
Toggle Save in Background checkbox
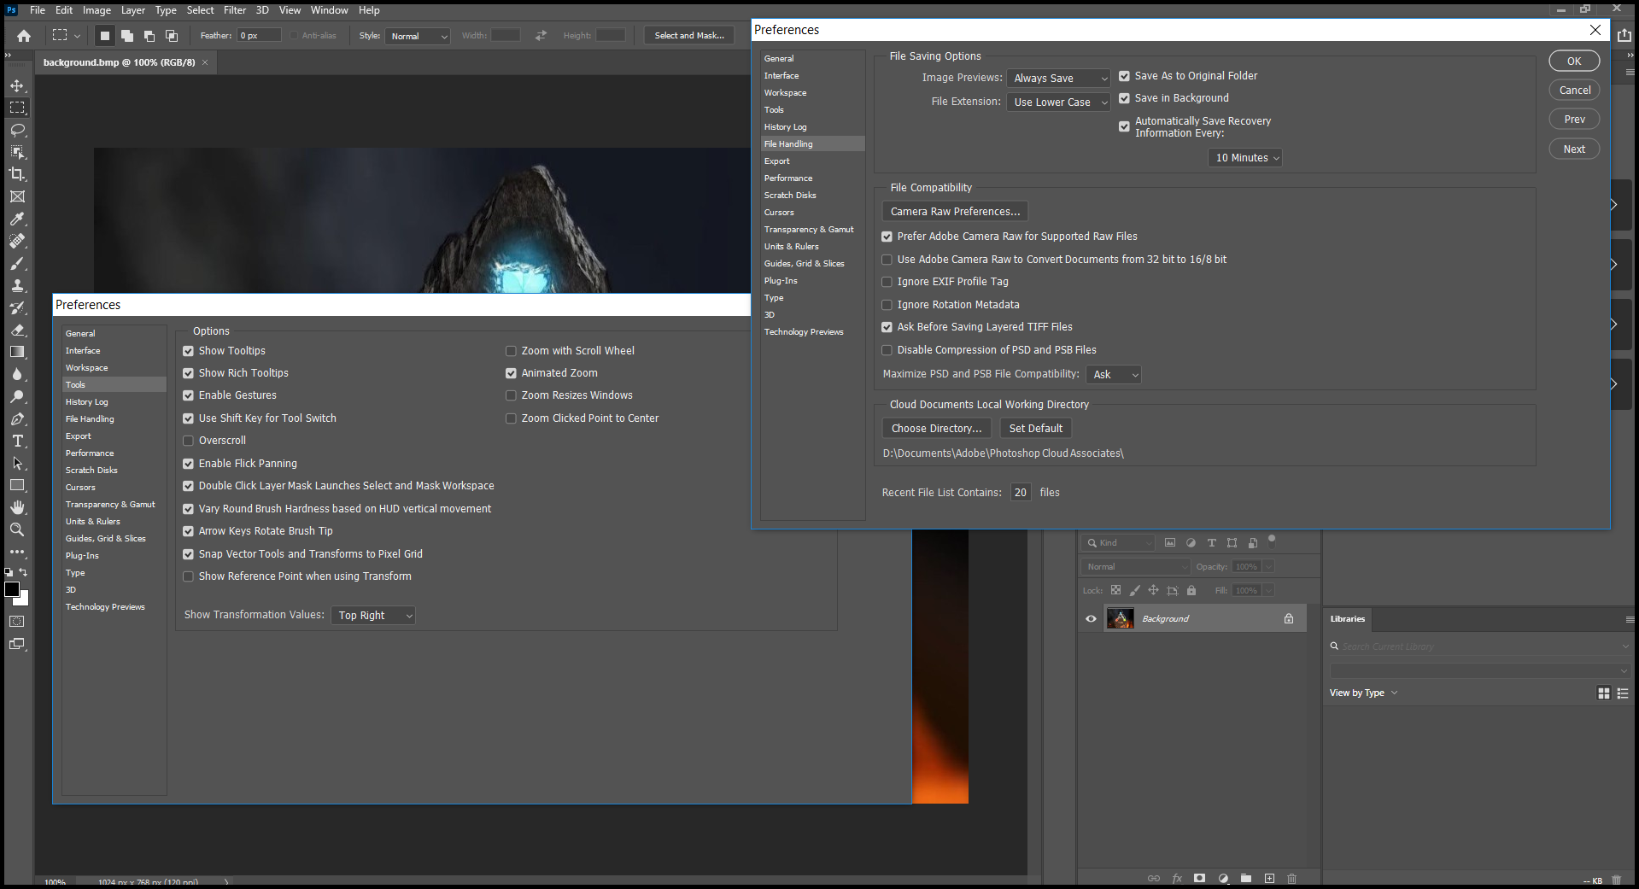tap(1124, 98)
